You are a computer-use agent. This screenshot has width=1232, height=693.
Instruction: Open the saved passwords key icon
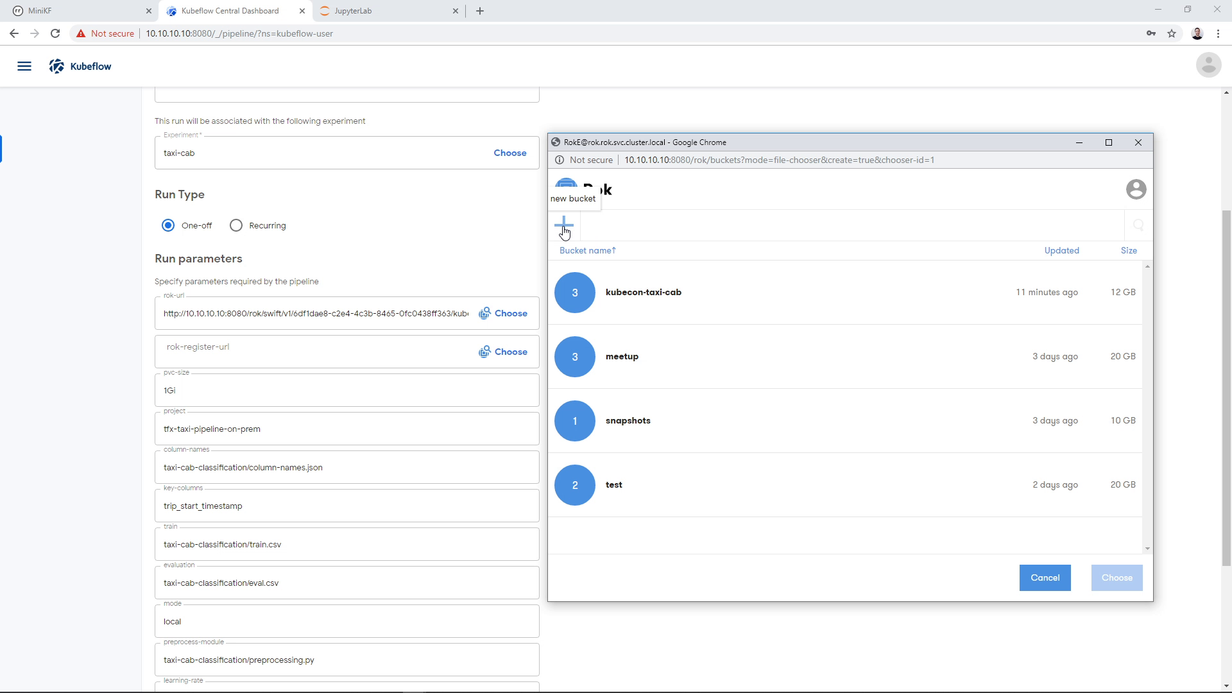pyautogui.click(x=1151, y=33)
